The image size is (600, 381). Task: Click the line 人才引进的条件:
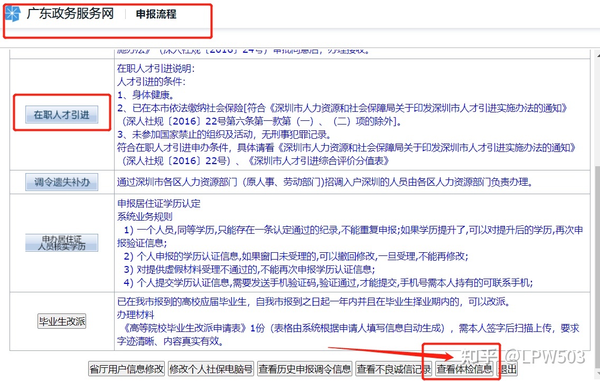pyautogui.click(x=151, y=81)
